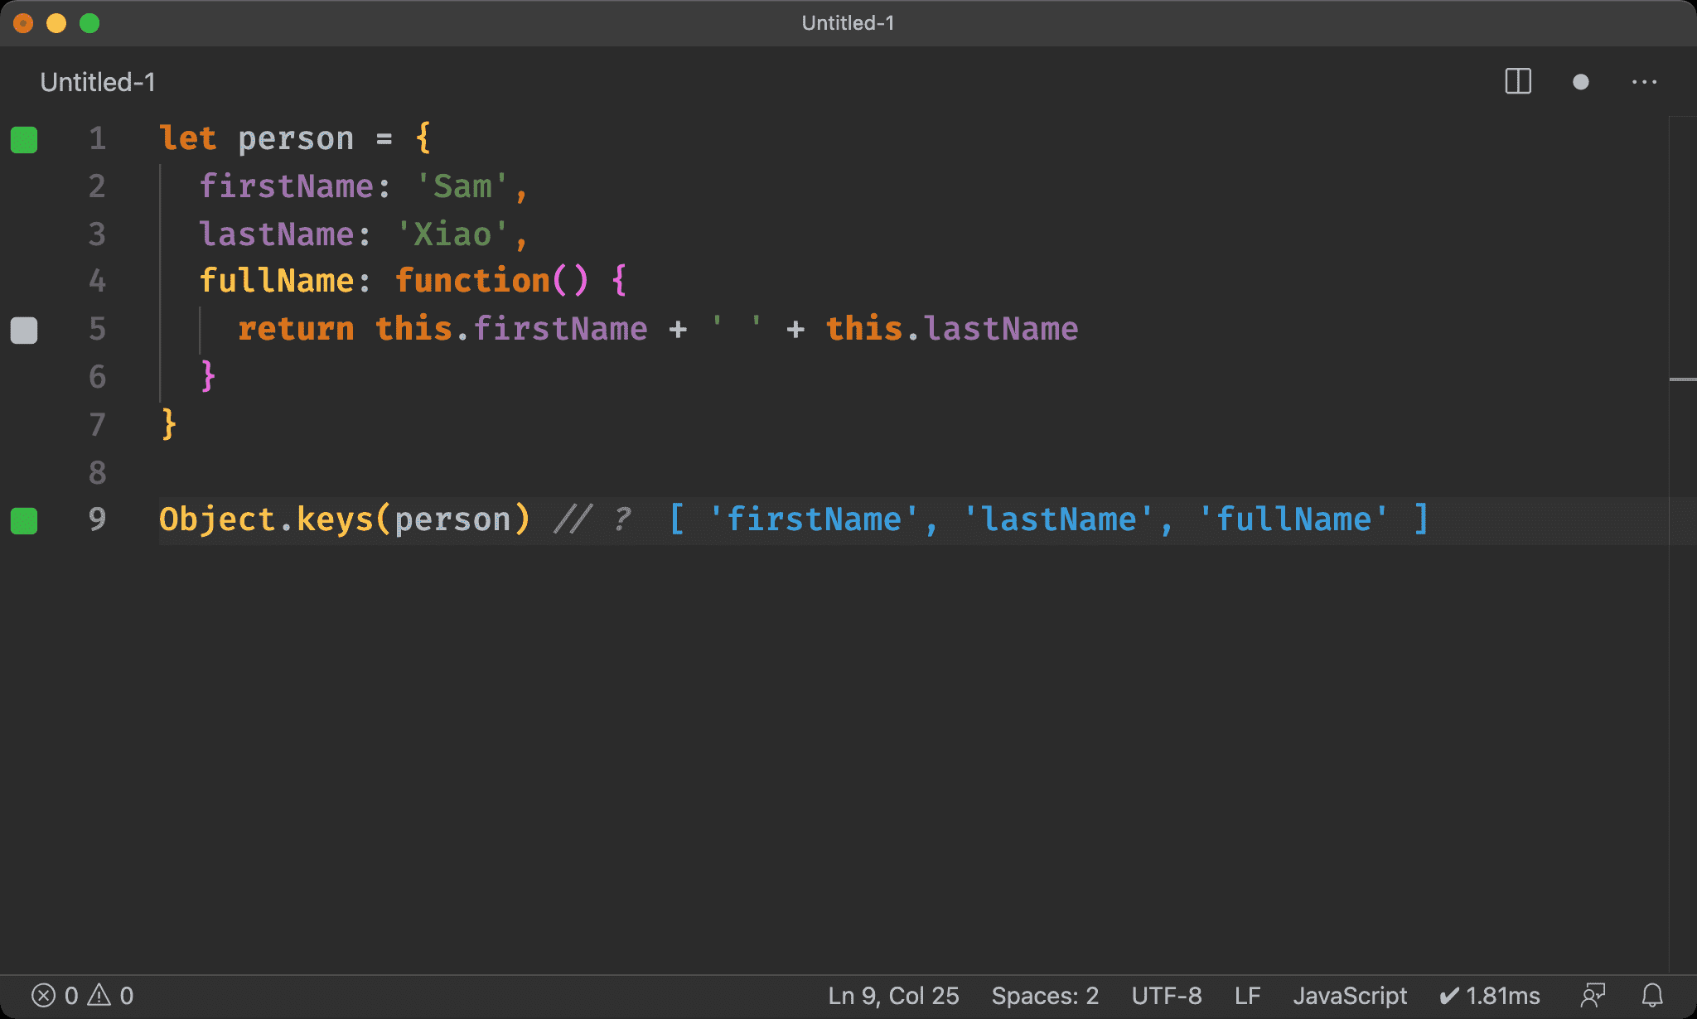
Task: Select the Untitled-1 editor tab
Action: pos(98,82)
